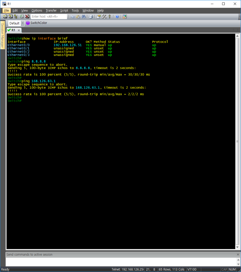The height and width of the screenshot is (272, 241).
Task: Click the Disconnect session icon
Action: (x=27, y=17)
